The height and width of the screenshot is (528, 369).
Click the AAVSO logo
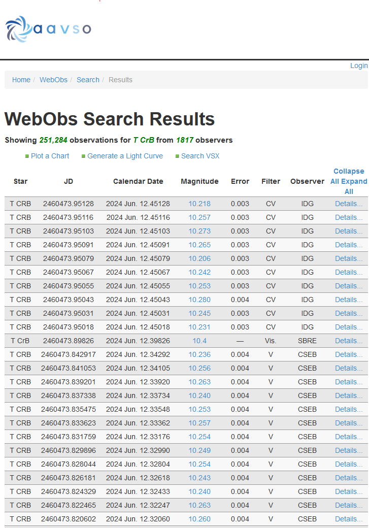[48, 29]
